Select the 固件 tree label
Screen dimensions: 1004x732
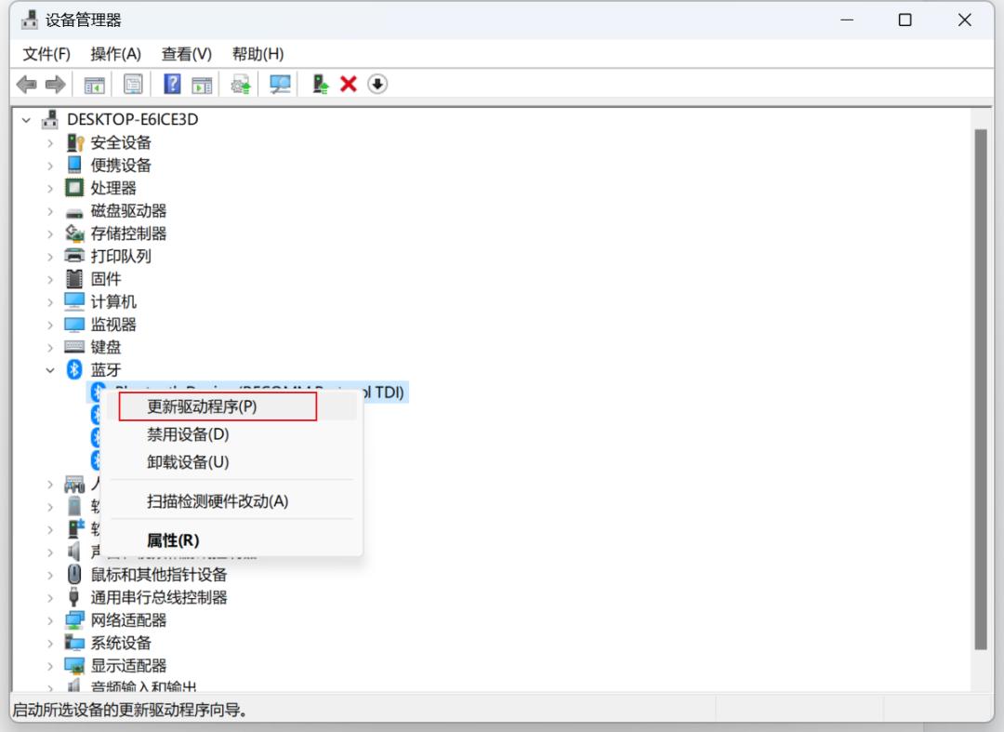coord(106,279)
